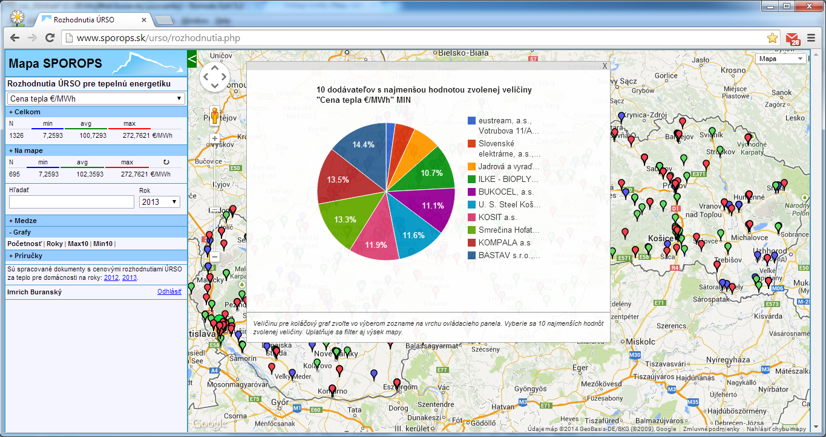Click the circular pan control on the map

(x=214, y=77)
